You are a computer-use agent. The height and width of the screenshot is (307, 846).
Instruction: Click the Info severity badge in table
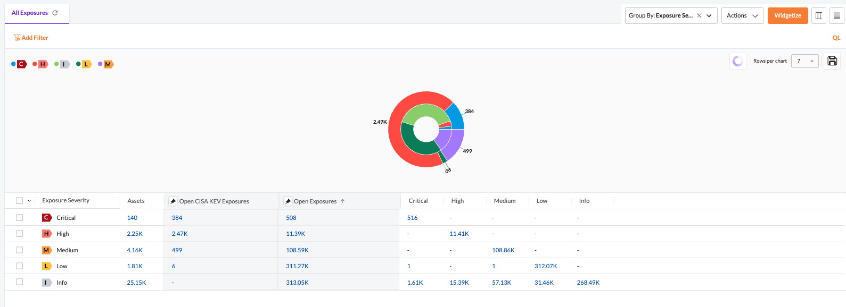pyautogui.click(x=47, y=283)
